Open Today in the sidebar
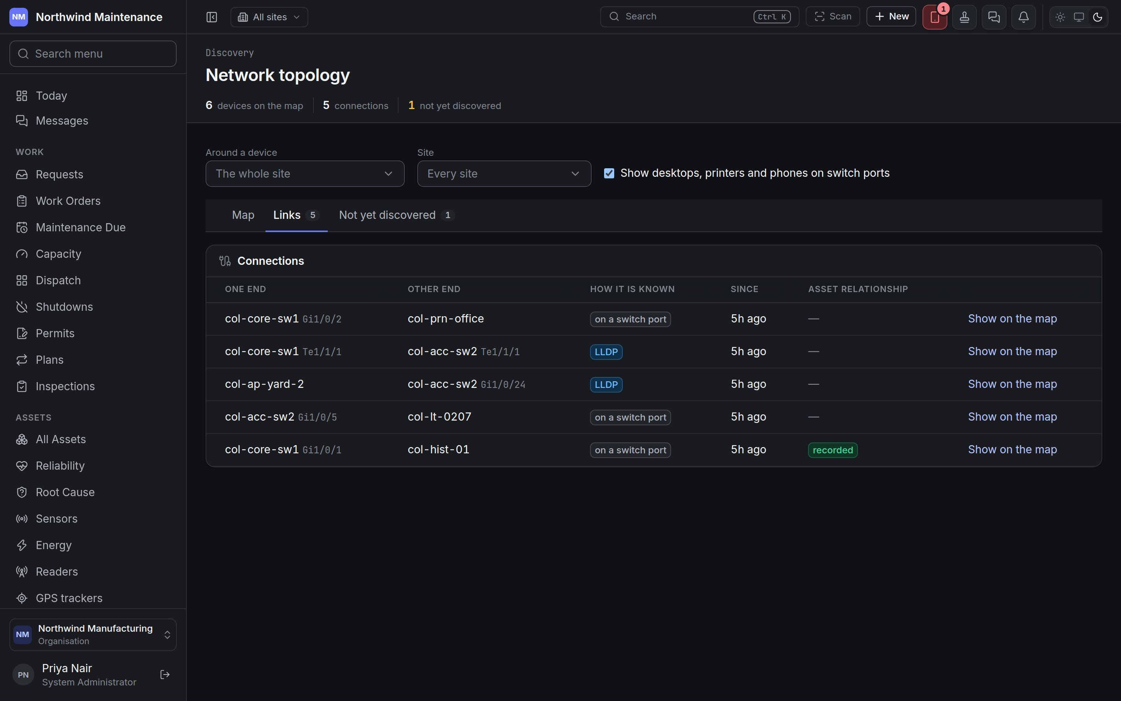The width and height of the screenshot is (1121, 701). (93, 95)
